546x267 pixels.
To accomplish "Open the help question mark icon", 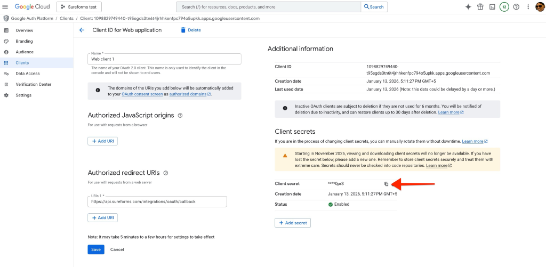I will [x=516, y=7].
